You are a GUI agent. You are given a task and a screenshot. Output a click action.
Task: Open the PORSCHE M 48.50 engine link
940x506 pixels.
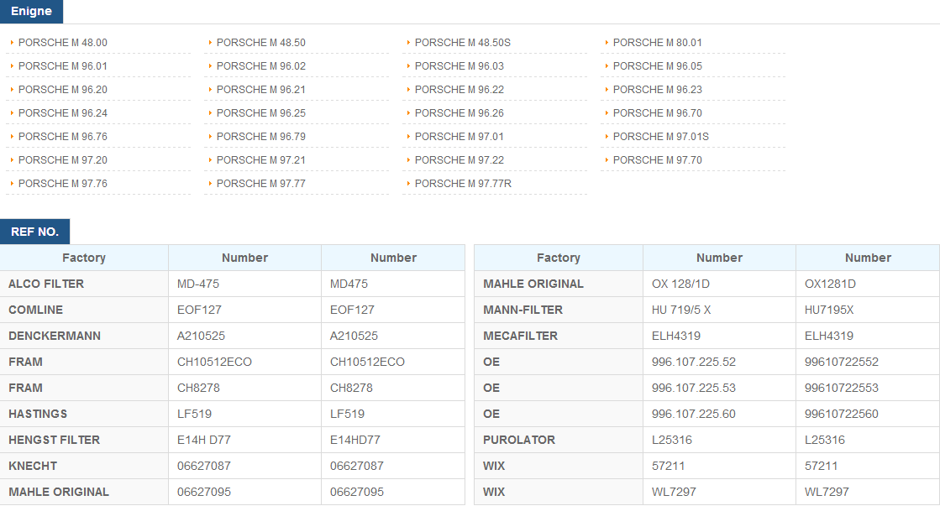pyautogui.click(x=260, y=43)
